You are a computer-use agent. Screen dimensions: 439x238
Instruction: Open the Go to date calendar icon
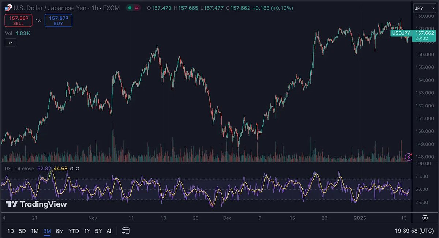coord(125,231)
